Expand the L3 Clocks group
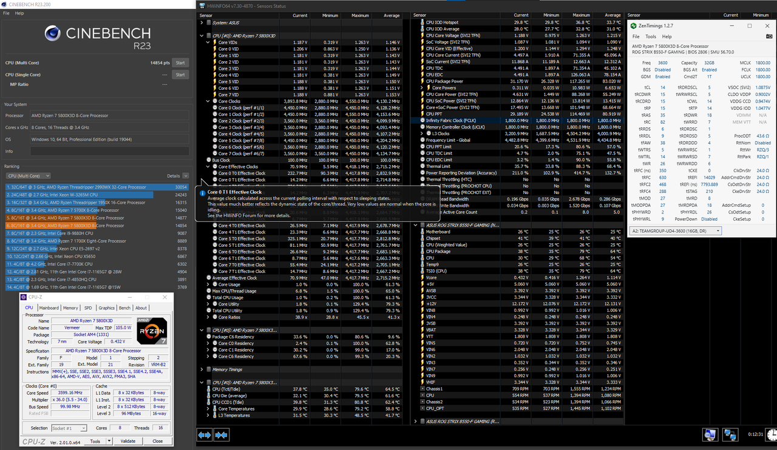 pos(421,134)
